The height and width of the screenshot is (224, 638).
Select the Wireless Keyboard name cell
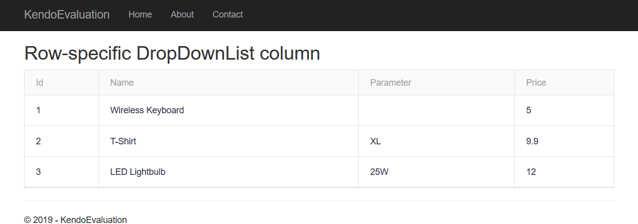pyautogui.click(x=147, y=110)
